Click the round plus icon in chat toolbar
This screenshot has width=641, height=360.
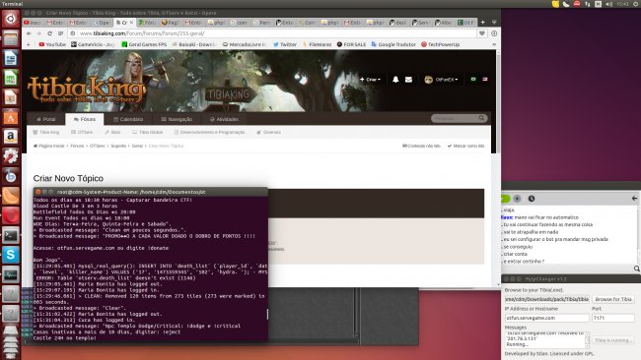(x=517, y=199)
